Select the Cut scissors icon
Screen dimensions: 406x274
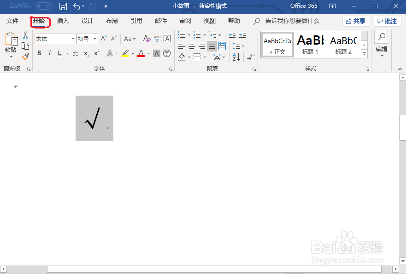coord(25,35)
